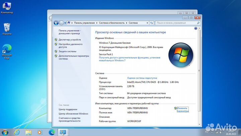Open the Корзина recycle bin icon

pos(7,29)
